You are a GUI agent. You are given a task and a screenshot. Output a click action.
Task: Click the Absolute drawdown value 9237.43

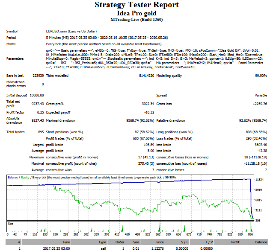click(38, 120)
